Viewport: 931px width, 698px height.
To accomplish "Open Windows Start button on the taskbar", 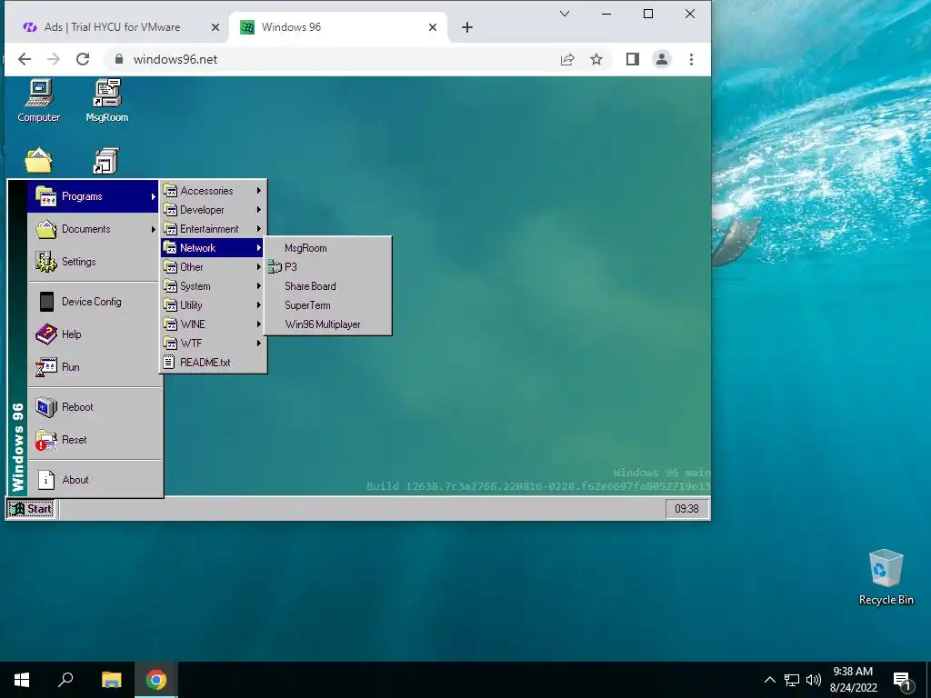I will (x=22, y=680).
